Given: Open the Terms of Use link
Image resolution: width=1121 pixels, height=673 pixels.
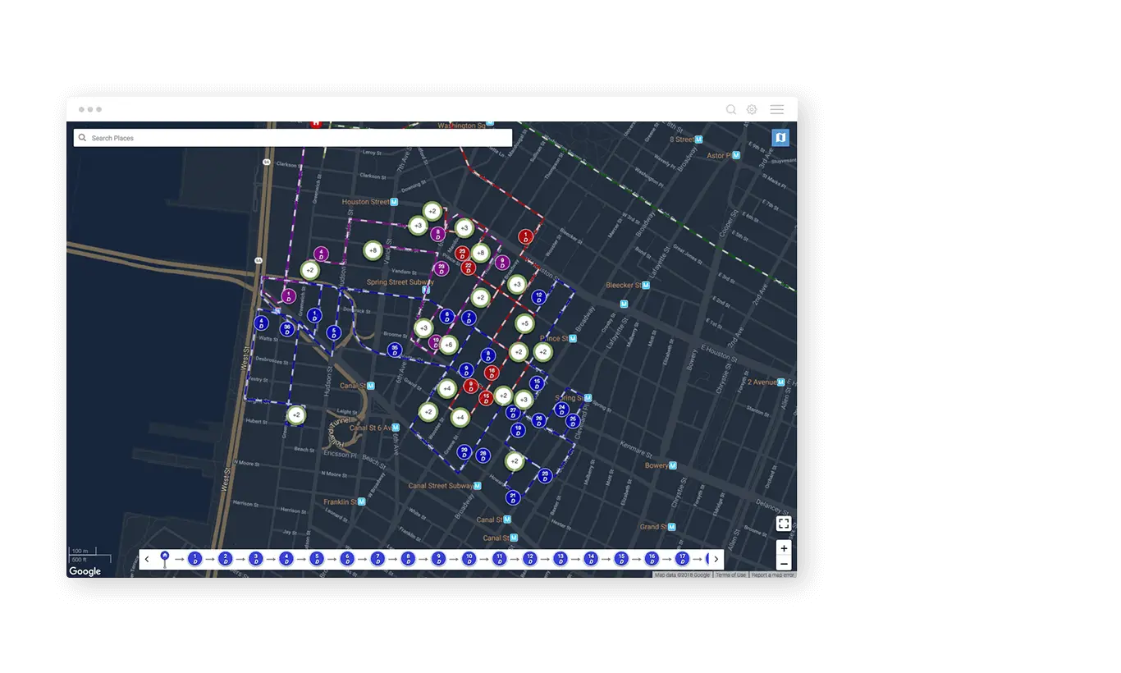Looking at the screenshot, I should pyautogui.click(x=730, y=575).
